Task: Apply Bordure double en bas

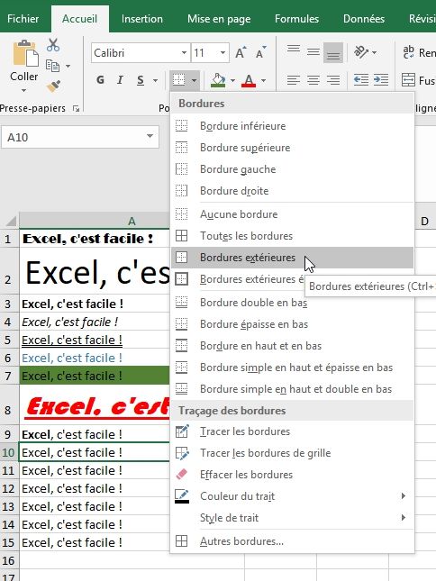Action: coord(292,303)
